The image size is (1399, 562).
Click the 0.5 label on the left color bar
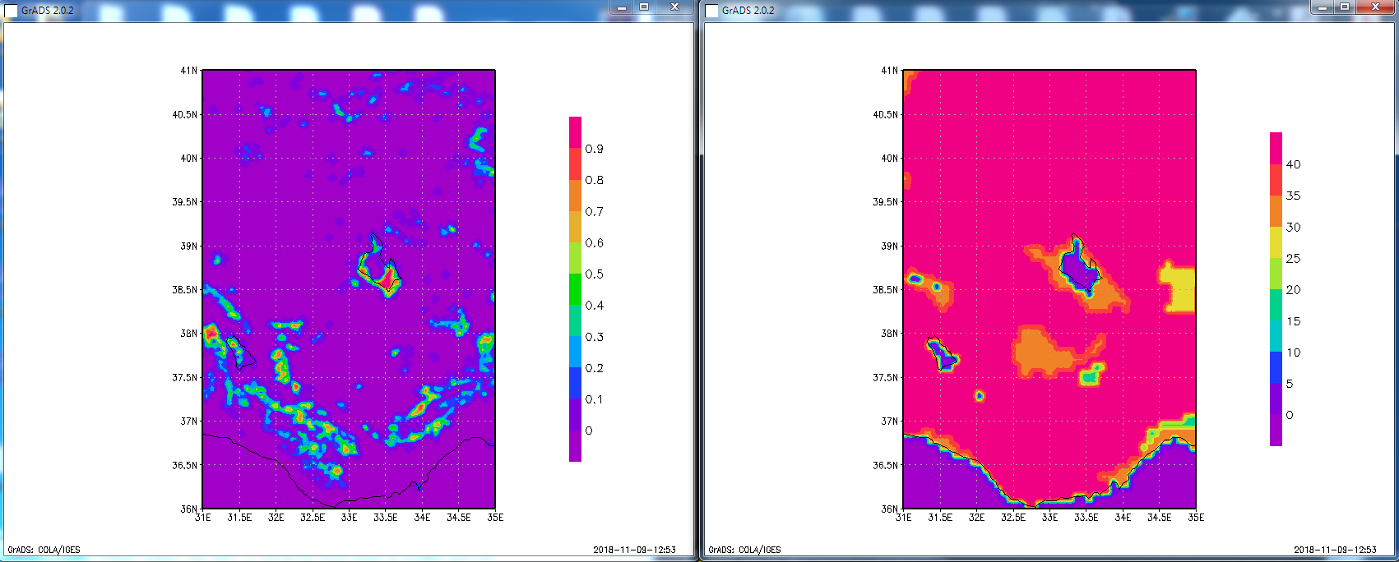(594, 274)
